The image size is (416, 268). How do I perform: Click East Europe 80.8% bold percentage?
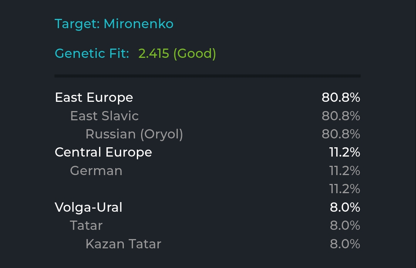pos(341,98)
